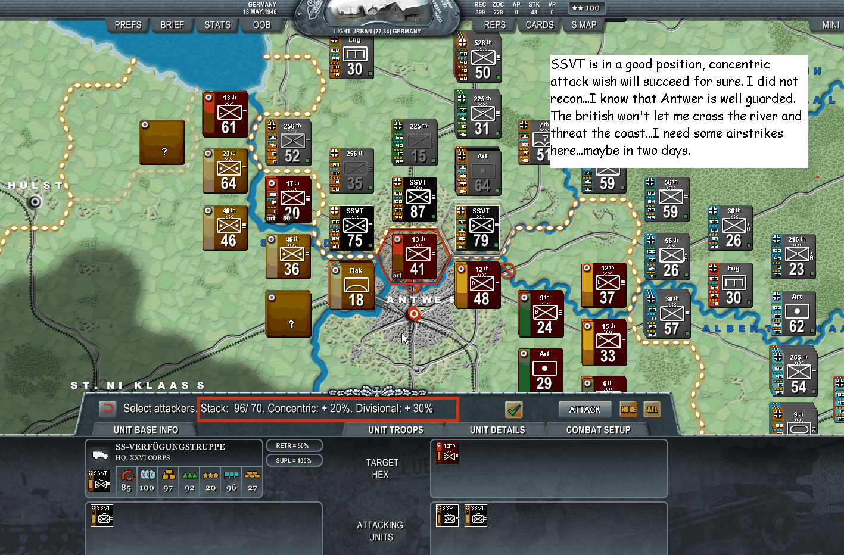Click the 15th 33 enemy counter
This screenshot has height=555, width=844.
tap(604, 342)
